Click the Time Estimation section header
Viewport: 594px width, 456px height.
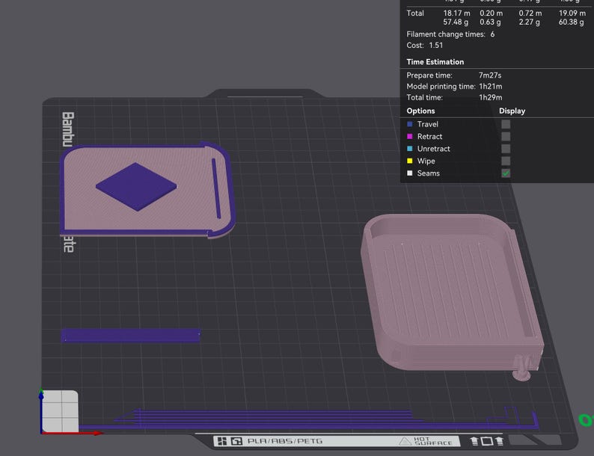[x=435, y=62]
